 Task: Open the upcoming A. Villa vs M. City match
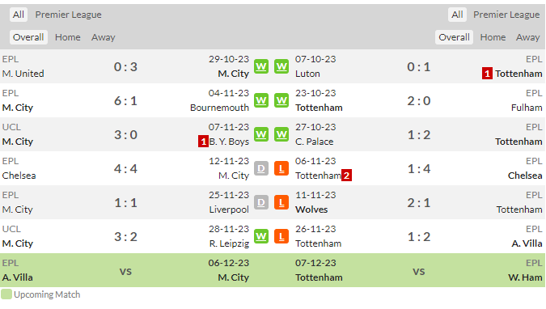125,270
